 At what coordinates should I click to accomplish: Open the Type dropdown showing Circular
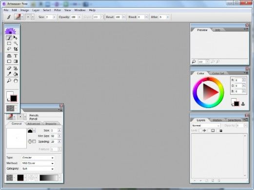point(38,158)
